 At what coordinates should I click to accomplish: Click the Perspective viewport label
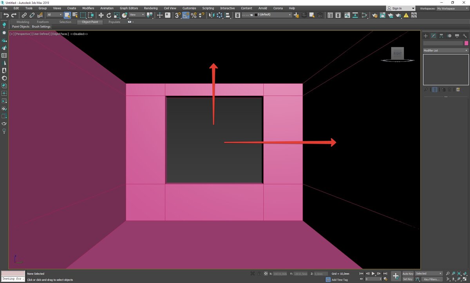23,34
